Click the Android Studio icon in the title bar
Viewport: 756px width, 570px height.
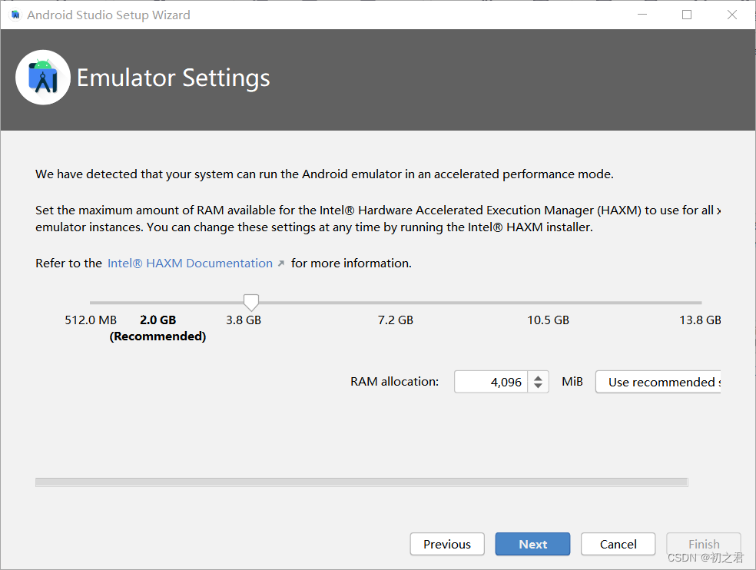(14, 15)
